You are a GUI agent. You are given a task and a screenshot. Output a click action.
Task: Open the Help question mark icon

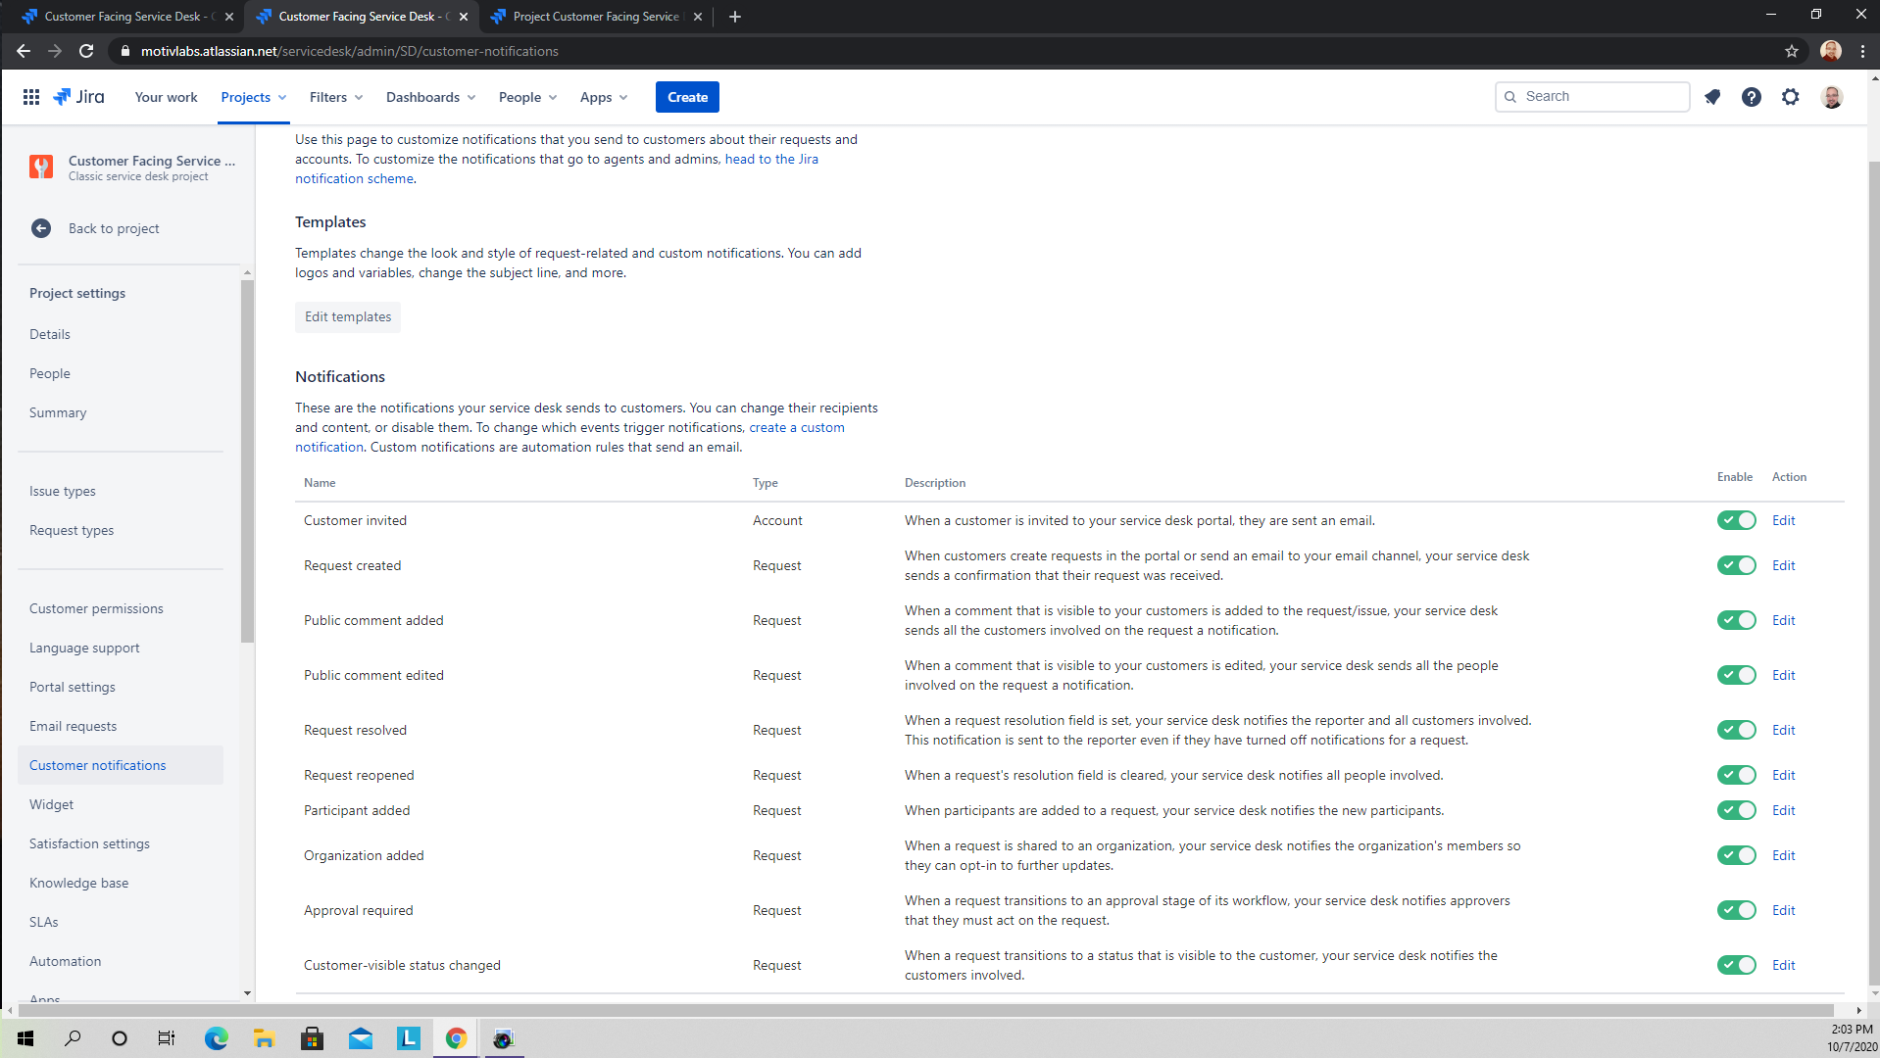[1752, 97]
